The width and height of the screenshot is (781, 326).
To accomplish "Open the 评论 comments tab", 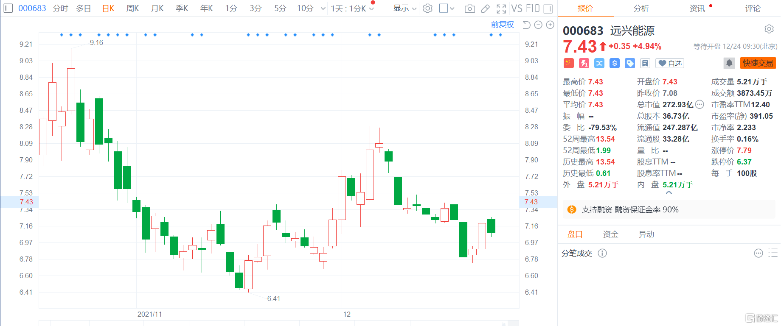I will pos(753,8).
